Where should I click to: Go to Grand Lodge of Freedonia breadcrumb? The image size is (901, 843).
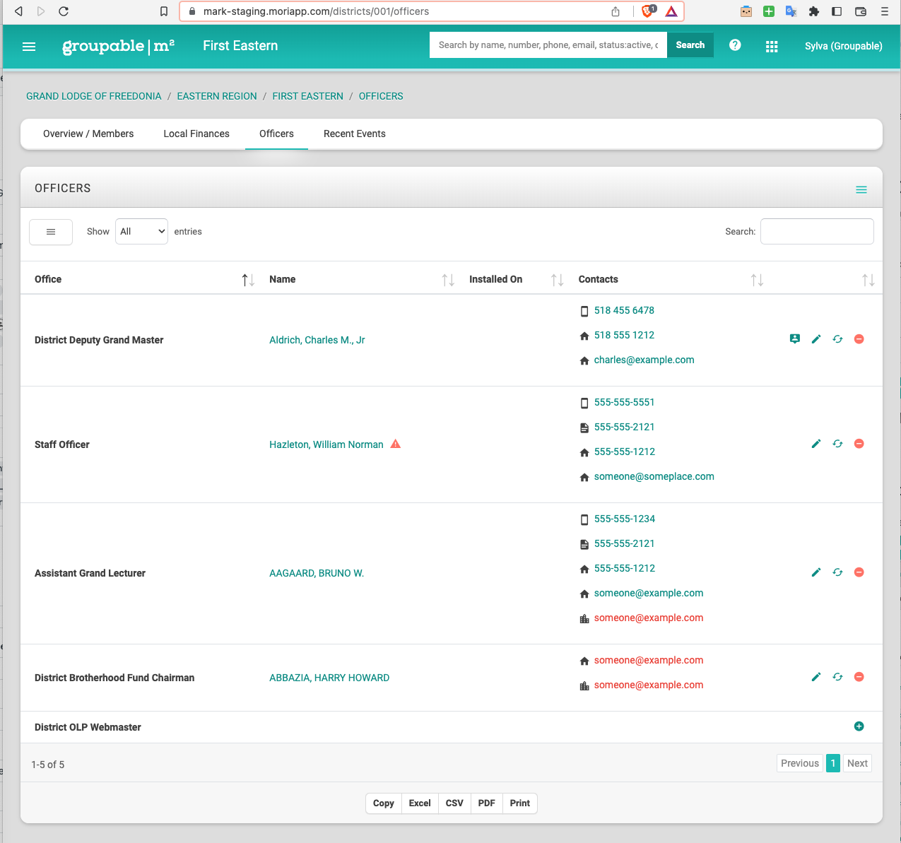pos(94,96)
